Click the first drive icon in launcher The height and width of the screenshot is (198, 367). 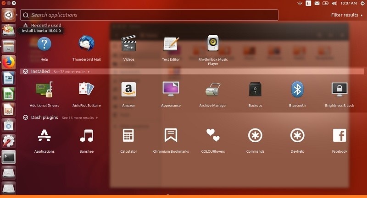(8, 173)
